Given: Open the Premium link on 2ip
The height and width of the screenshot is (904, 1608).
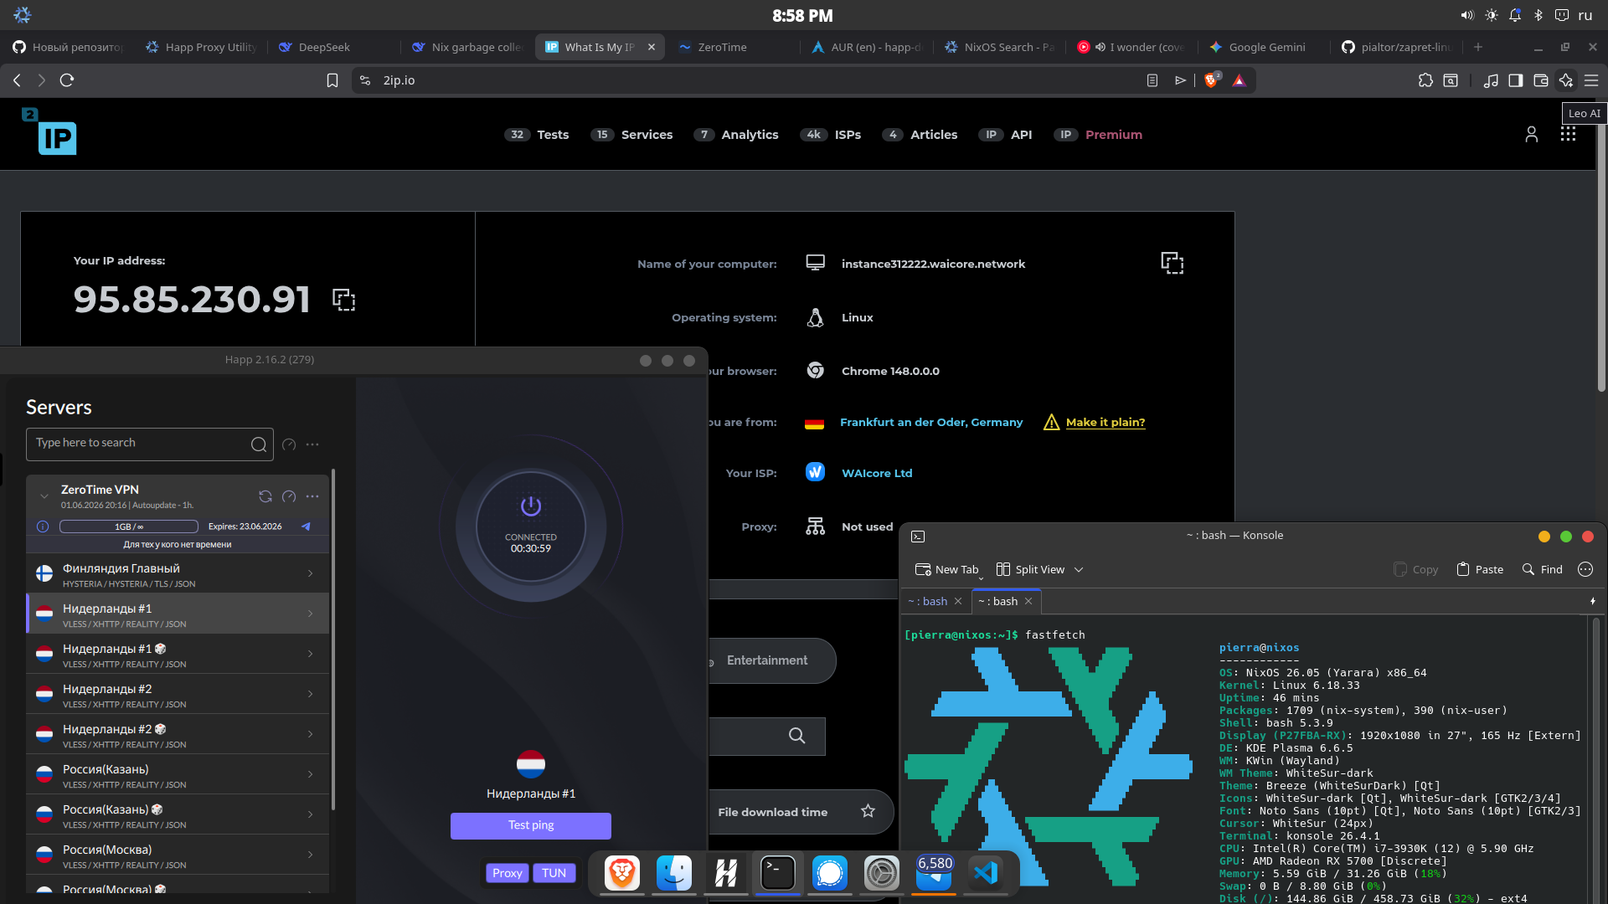Looking at the screenshot, I should click(1098, 135).
